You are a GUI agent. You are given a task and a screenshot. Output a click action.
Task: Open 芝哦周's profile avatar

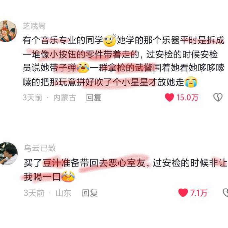click(8, 31)
